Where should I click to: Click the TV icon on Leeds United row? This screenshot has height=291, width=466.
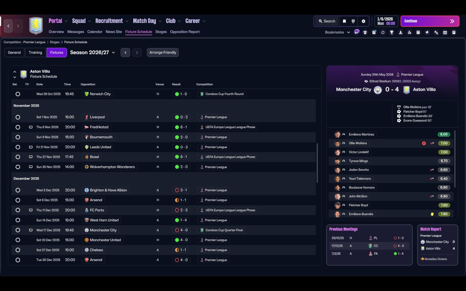[x=31, y=147]
